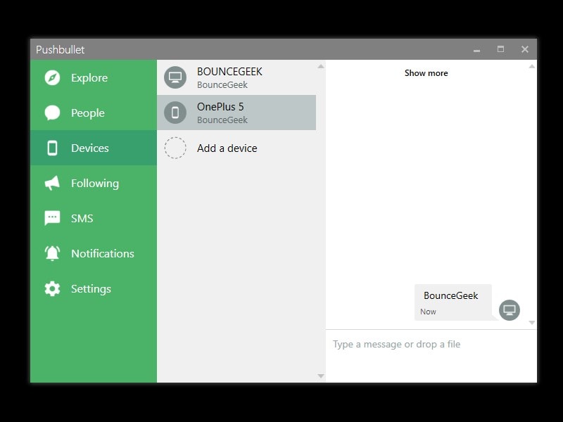Click the Explore compass icon
Image resolution: width=563 pixels, height=422 pixels.
click(52, 78)
